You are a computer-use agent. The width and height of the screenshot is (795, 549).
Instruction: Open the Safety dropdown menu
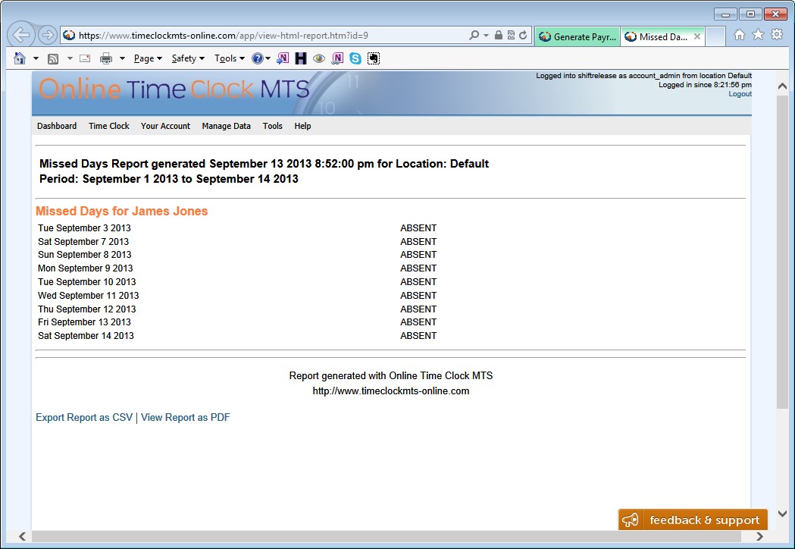(188, 58)
